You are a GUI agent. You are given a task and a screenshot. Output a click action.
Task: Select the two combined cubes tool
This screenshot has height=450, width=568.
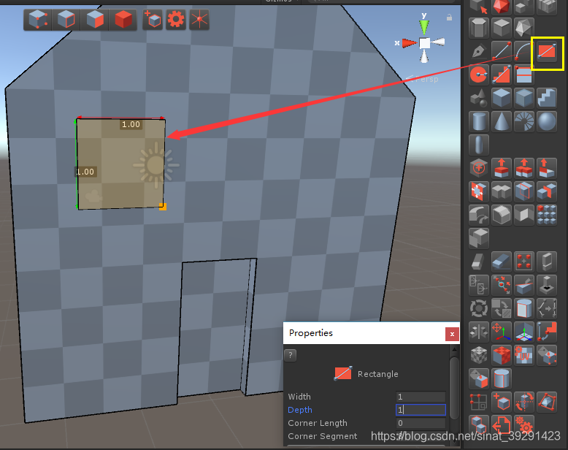coord(479,424)
